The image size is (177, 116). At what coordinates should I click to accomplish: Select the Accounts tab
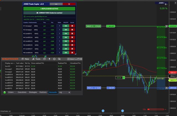click(53, 92)
